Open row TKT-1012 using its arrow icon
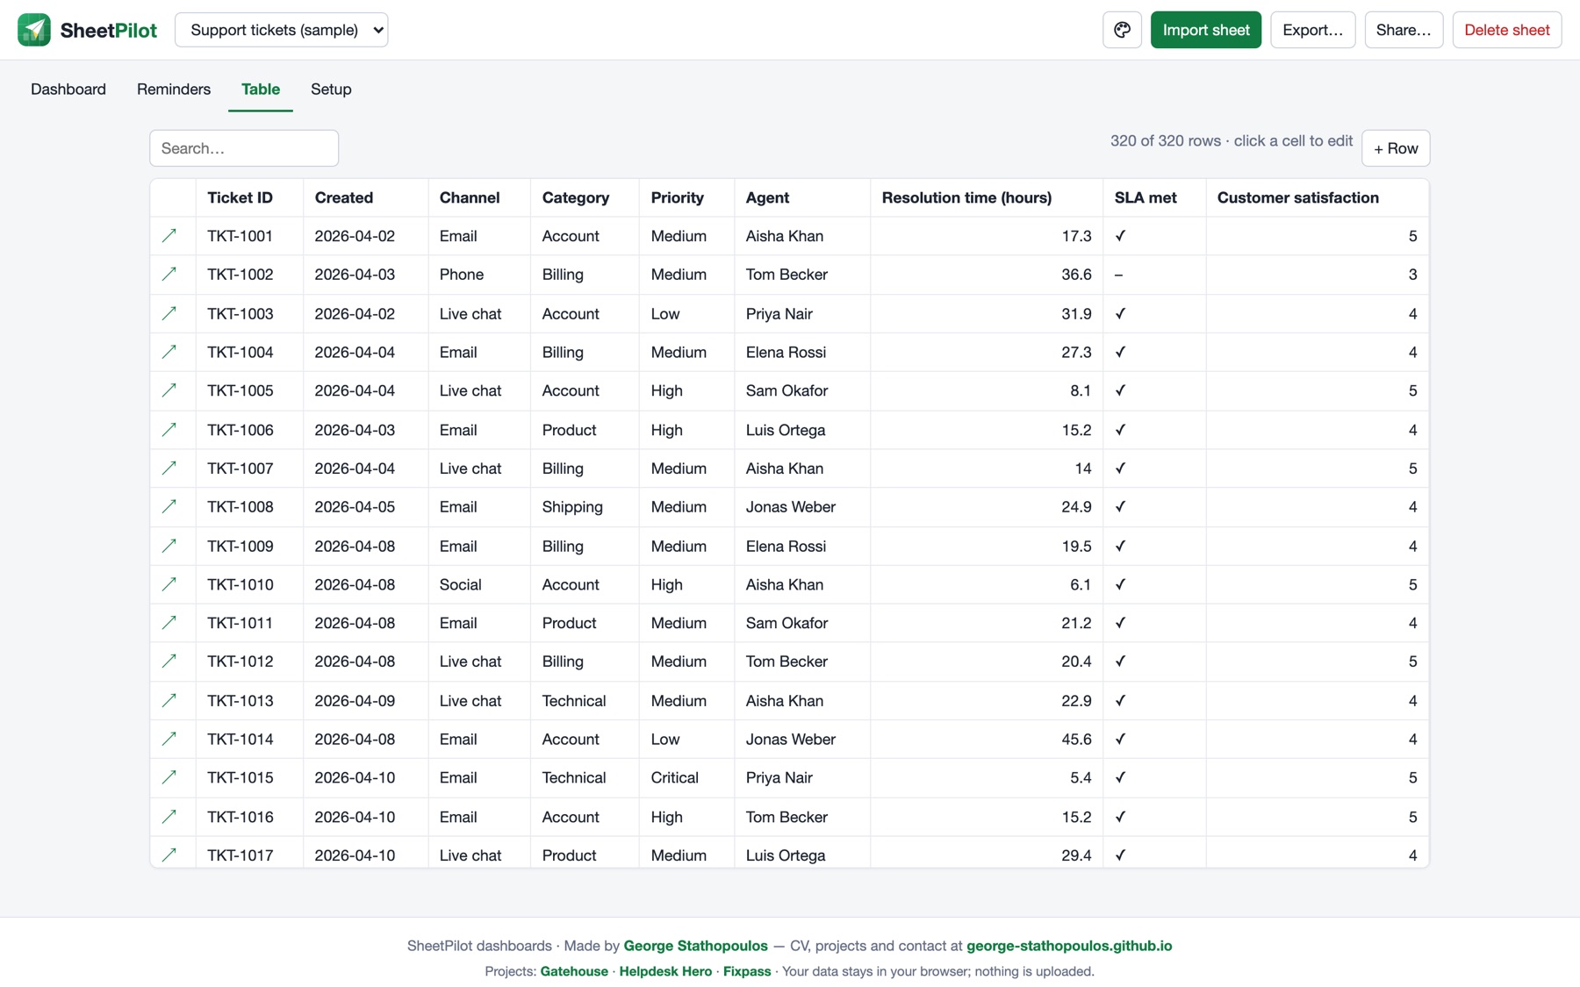This screenshot has height=987, width=1580. click(169, 662)
